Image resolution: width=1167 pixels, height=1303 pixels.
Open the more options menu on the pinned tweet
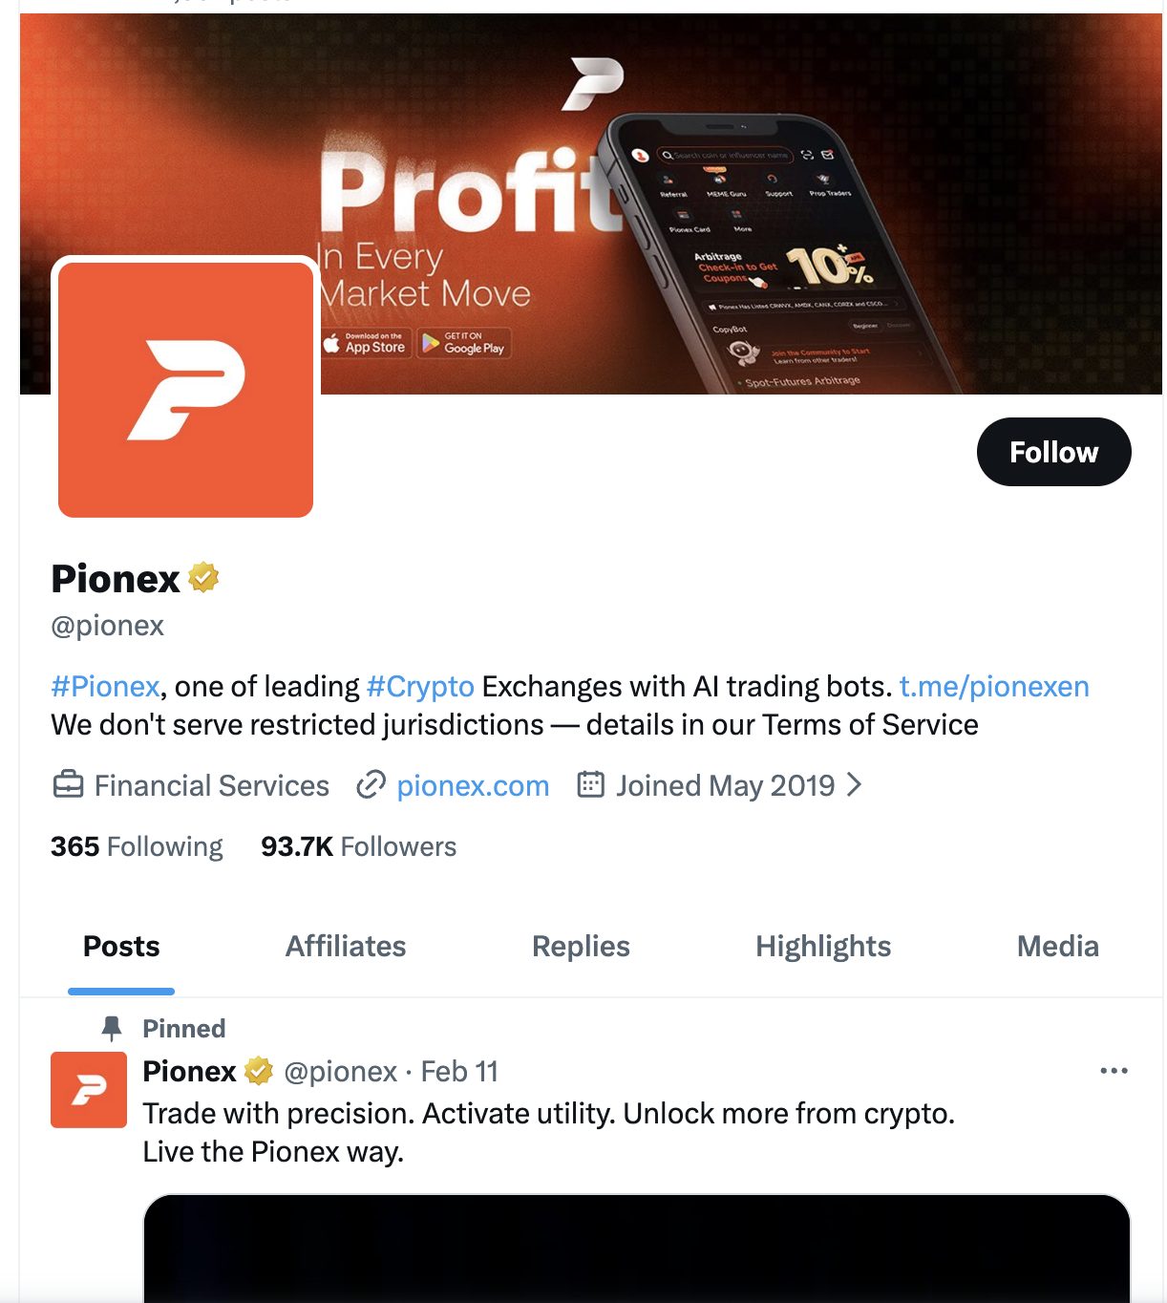pos(1114,1071)
